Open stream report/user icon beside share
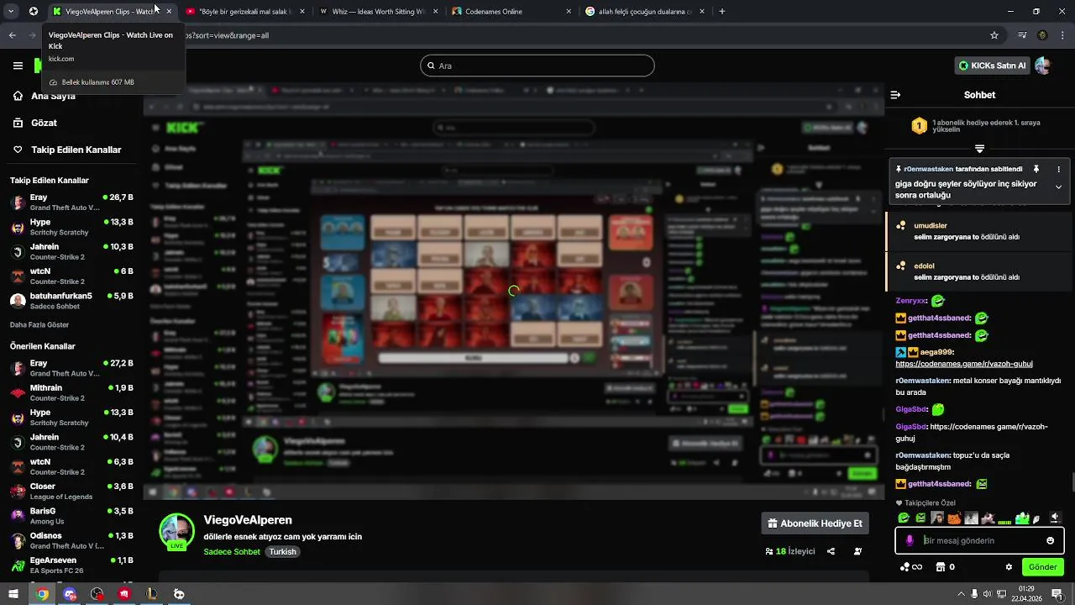Viewport: 1075px width, 605px height. tap(857, 551)
